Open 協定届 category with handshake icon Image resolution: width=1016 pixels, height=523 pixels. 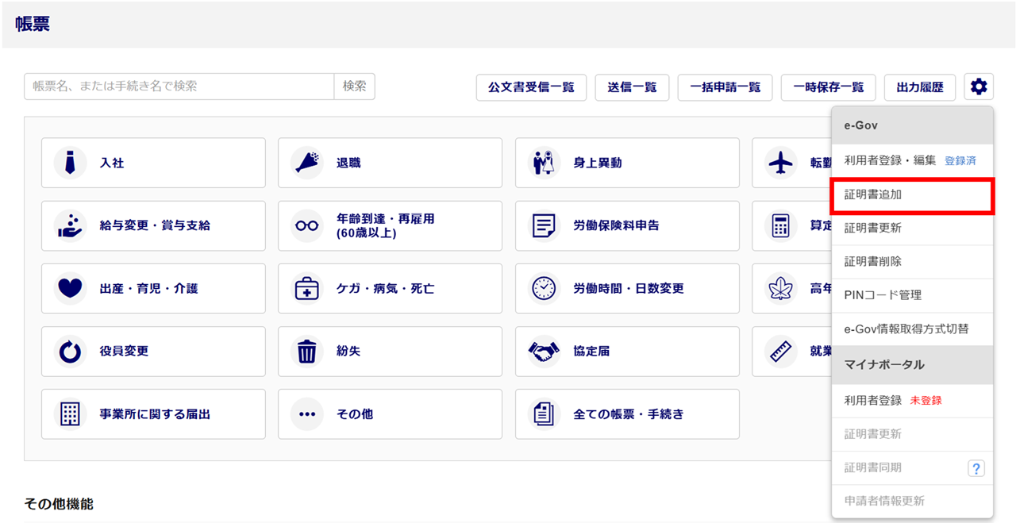(x=627, y=351)
